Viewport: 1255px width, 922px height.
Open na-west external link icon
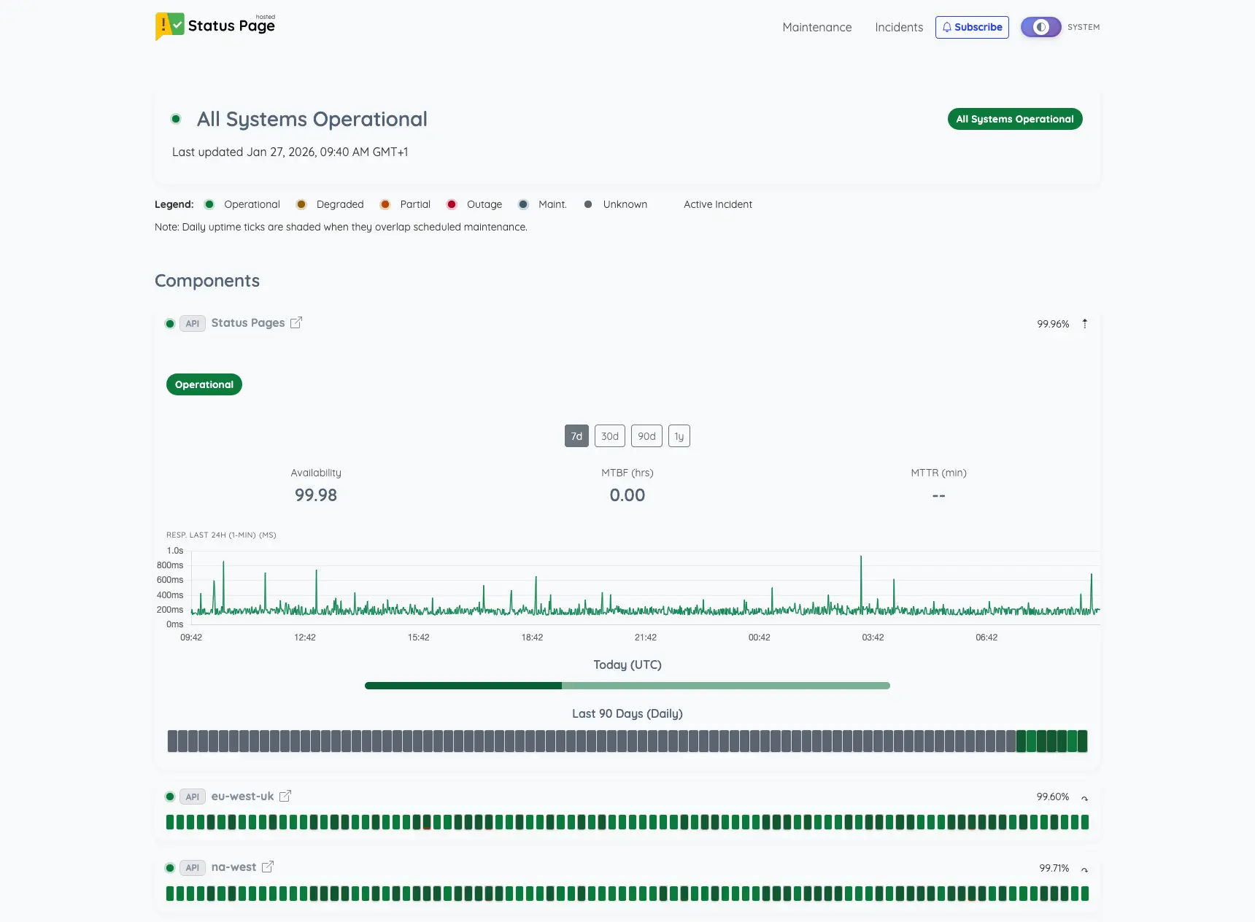click(268, 867)
